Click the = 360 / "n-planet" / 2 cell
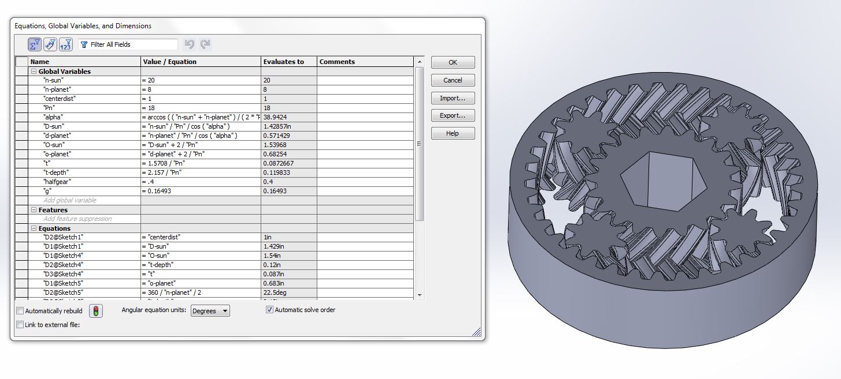841x379 pixels. pyautogui.click(x=201, y=292)
